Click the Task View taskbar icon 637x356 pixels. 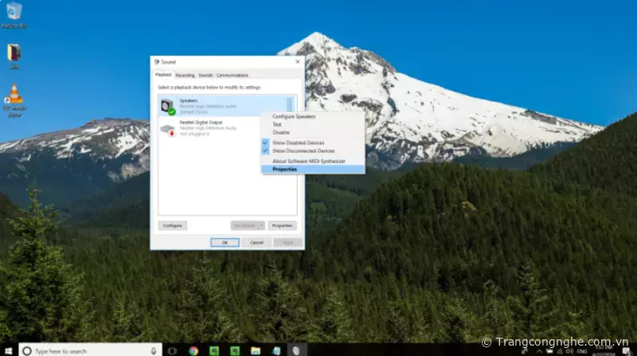coord(172,350)
